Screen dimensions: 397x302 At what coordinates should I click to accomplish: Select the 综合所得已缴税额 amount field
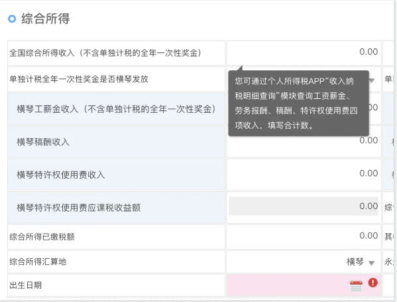point(304,236)
